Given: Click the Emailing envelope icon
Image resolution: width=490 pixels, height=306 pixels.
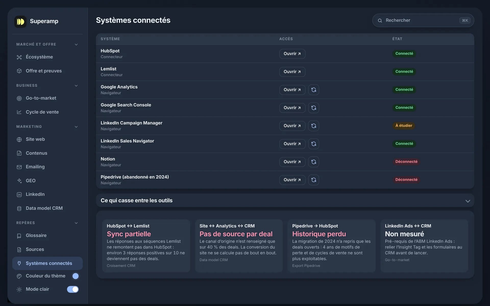Looking at the screenshot, I should (x=19, y=167).
